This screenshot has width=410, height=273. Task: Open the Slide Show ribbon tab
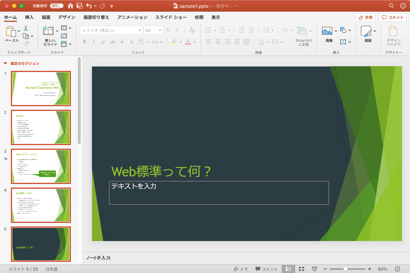point(171,17)
